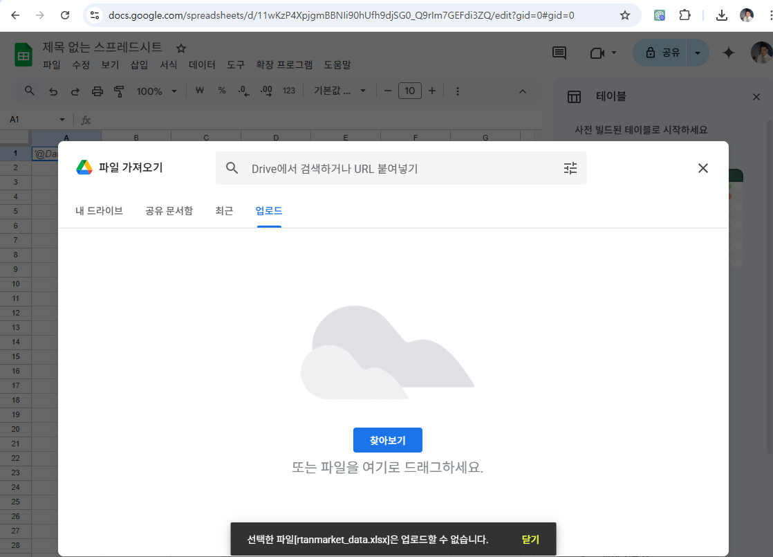Click the magnifier icon in Drive search
The height and width of the screenshot is (557, 773).
pos(232,168)
